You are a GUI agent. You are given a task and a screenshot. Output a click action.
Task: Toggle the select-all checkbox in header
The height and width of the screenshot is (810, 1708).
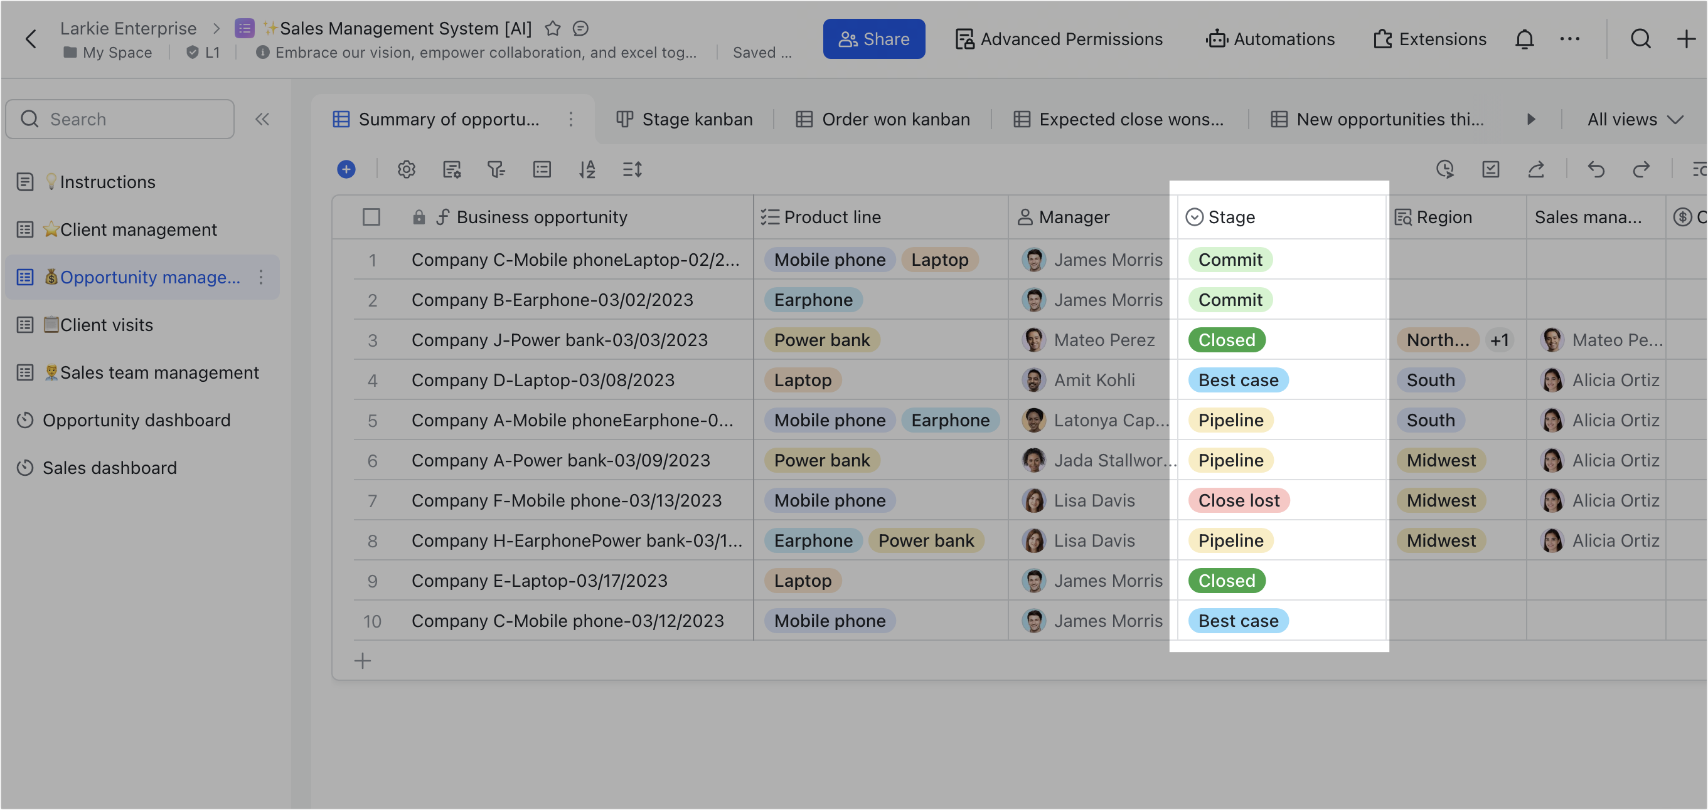371,218
